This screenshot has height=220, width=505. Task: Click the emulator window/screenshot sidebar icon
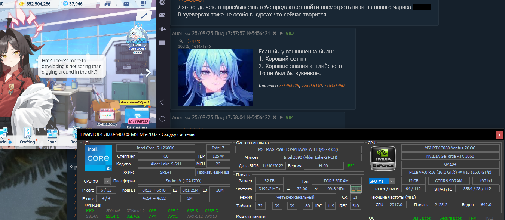[x=162, y=43]
